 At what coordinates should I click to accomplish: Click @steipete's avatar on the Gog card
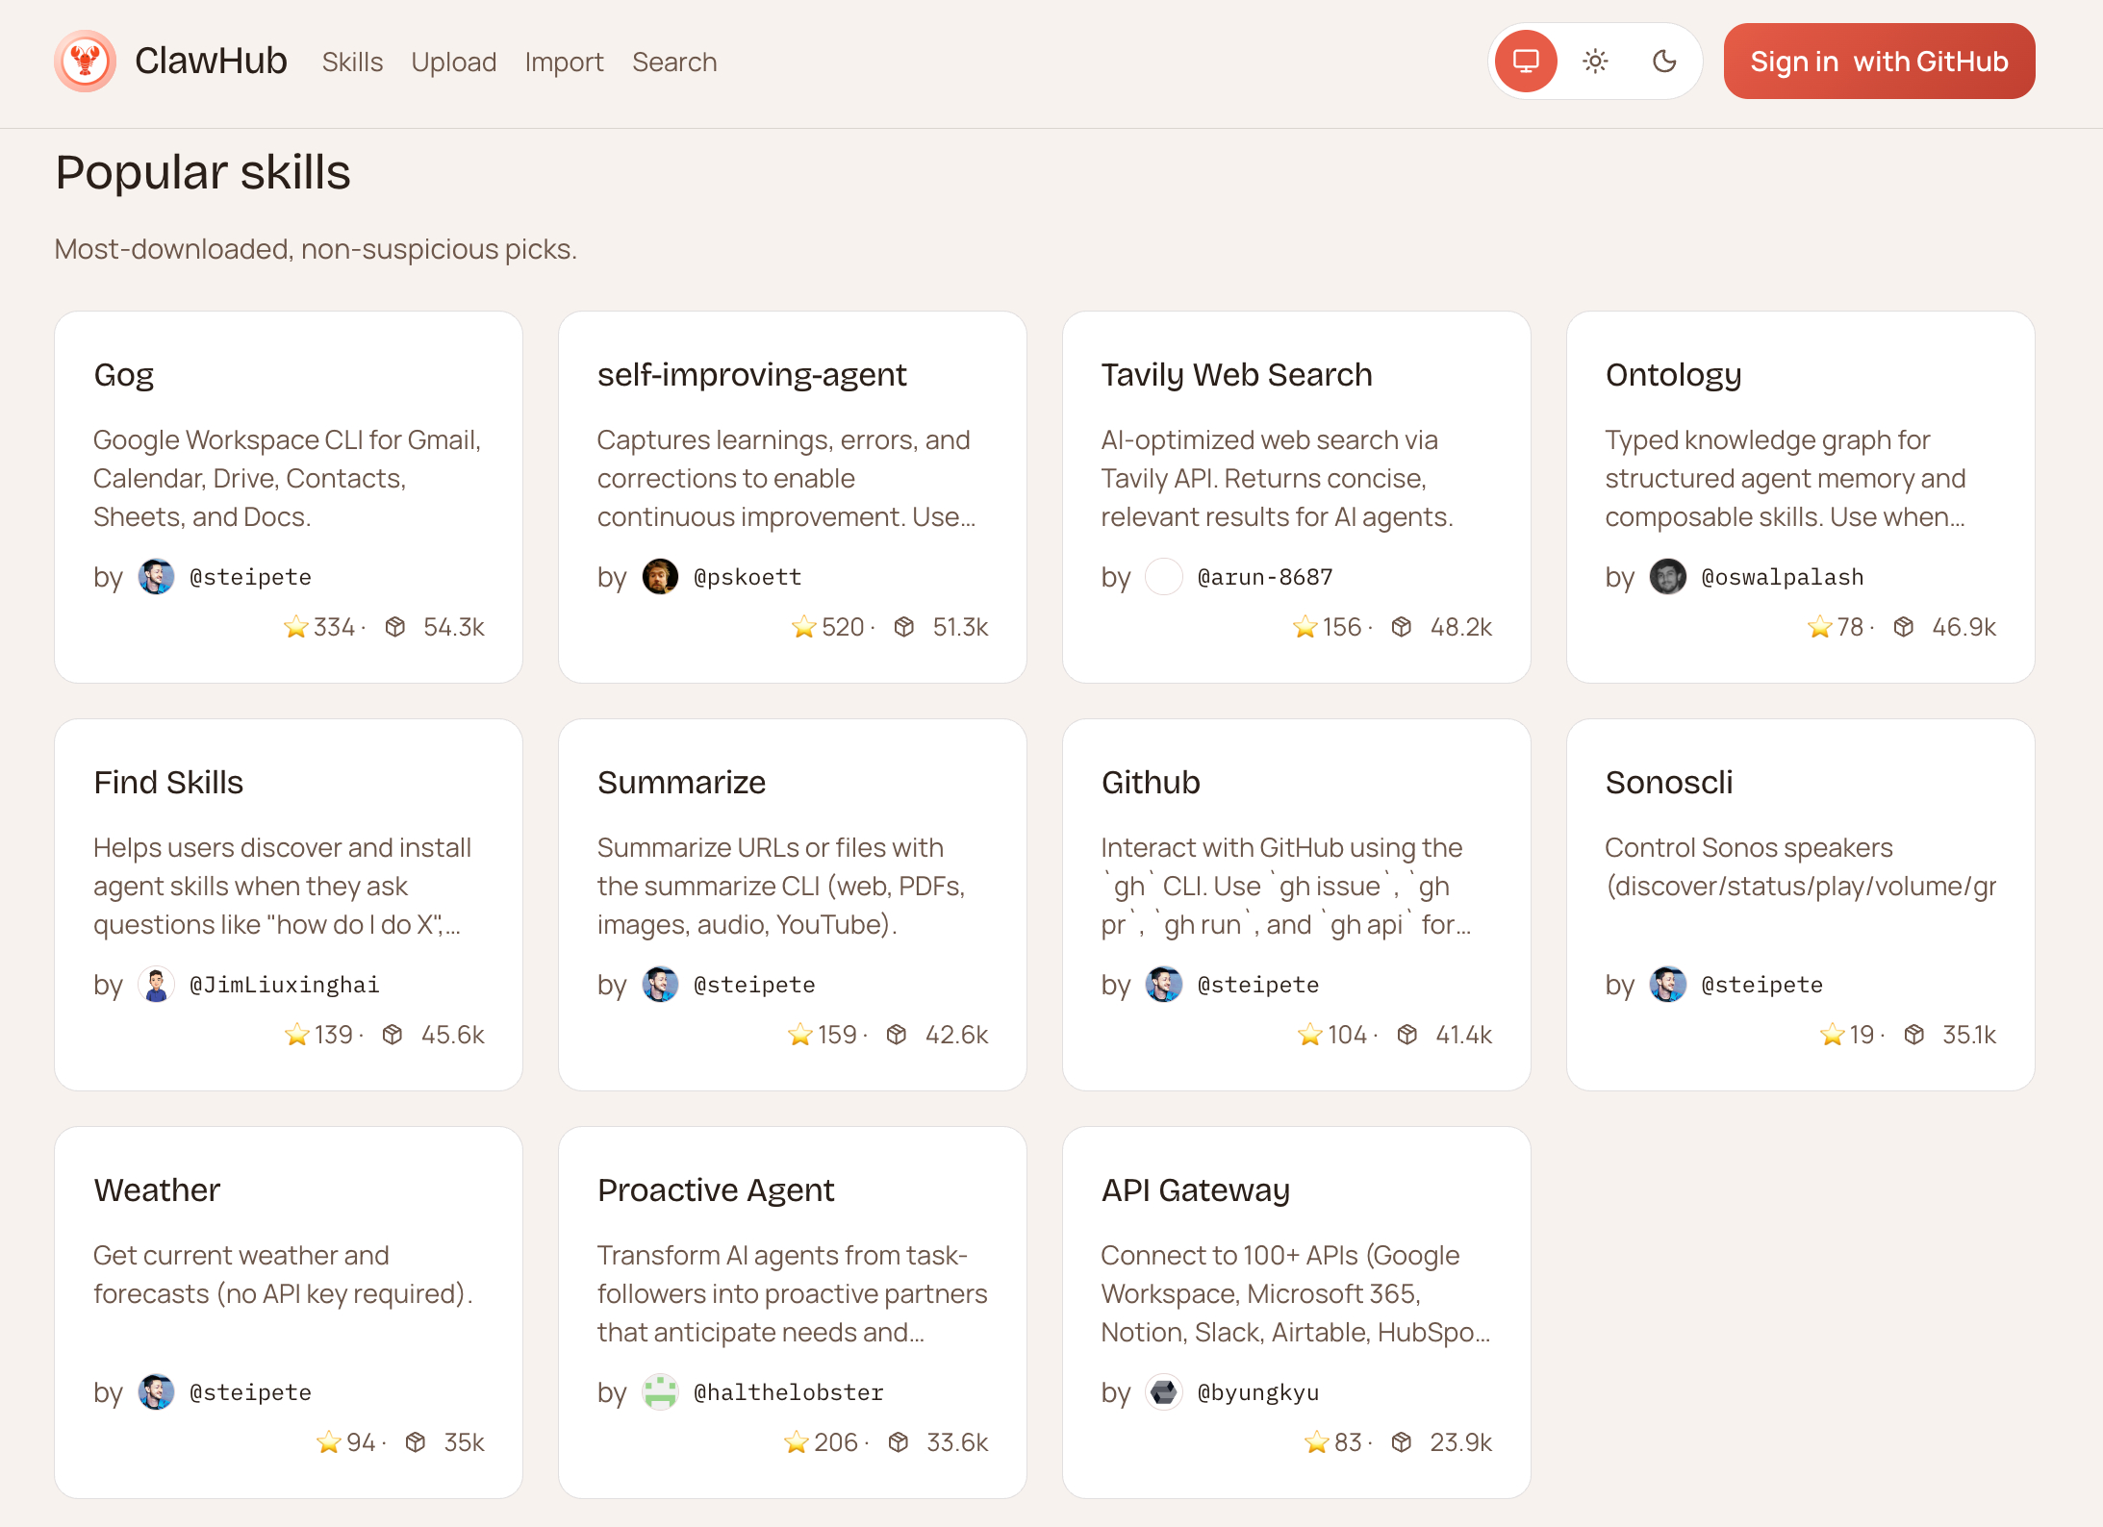click(156, 576)
